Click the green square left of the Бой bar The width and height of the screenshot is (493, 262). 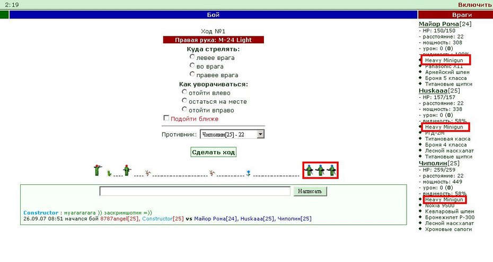pyautogui.click(x=4, y=15)
